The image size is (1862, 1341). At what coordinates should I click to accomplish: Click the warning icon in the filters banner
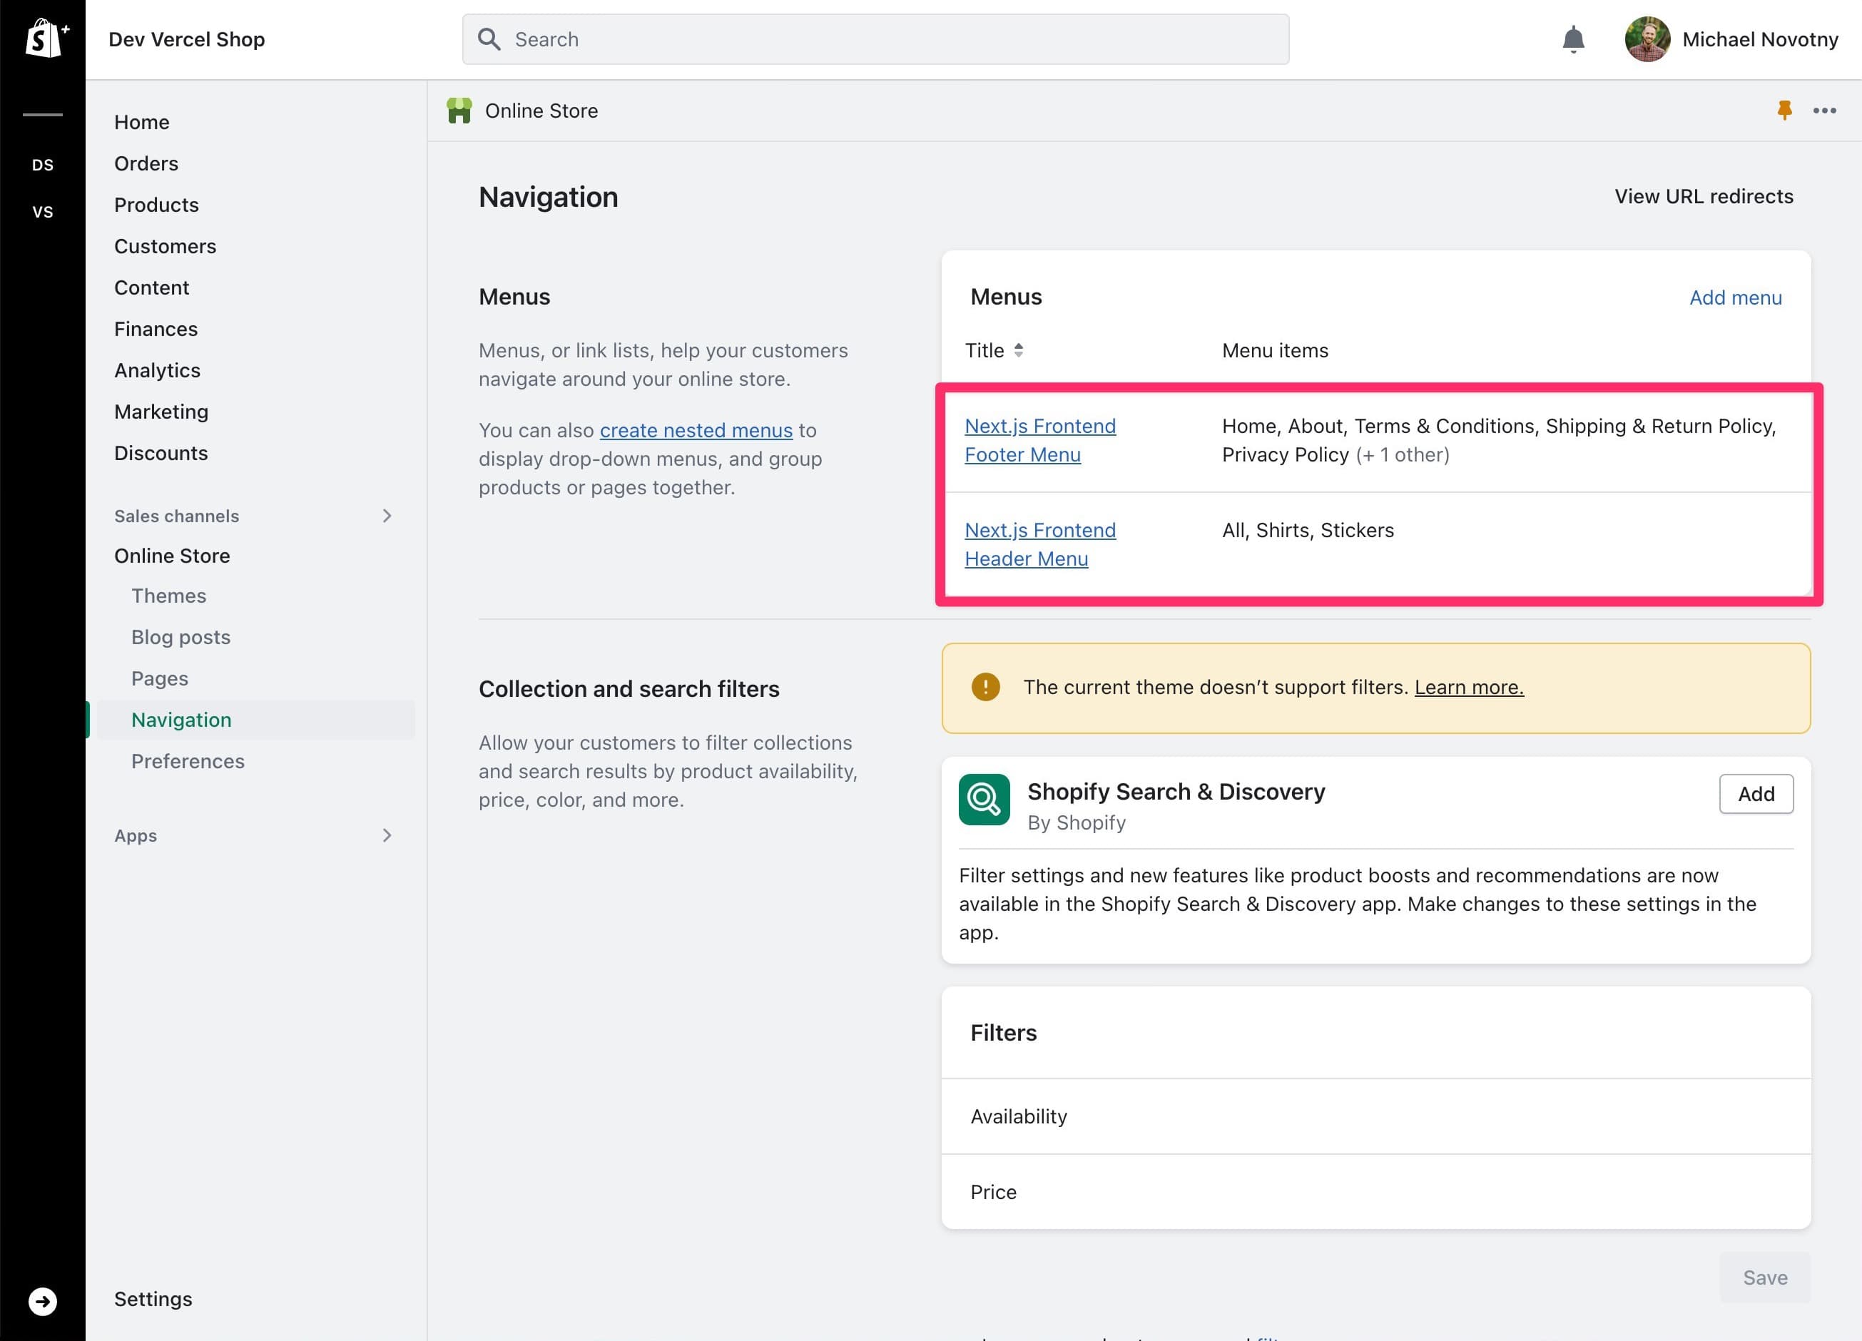[x=985, y=687]
